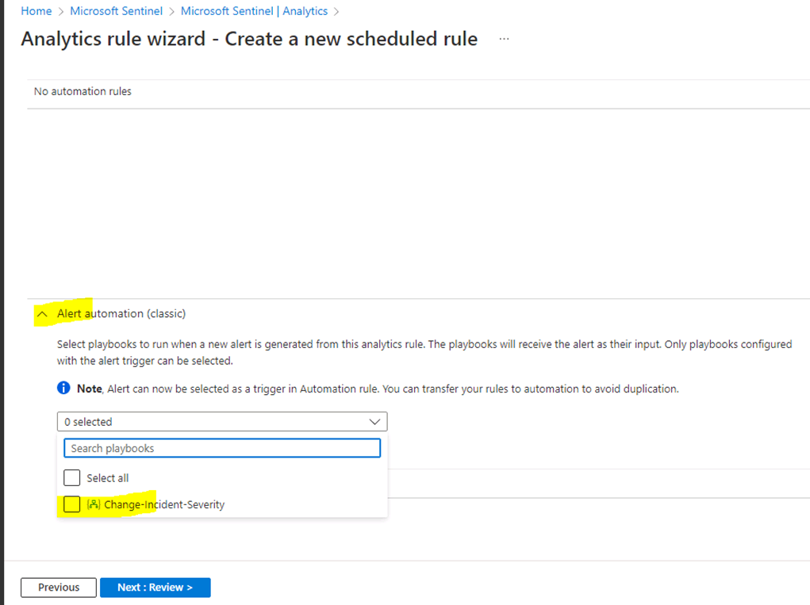The width and height of the screenshot is (810, 605).
Task: Open the Microsoft Sentinel breadcrumb link
Action: tap(116, 10)
